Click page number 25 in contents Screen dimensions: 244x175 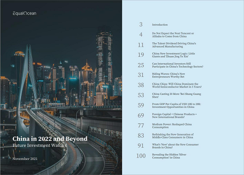[141, 65]
